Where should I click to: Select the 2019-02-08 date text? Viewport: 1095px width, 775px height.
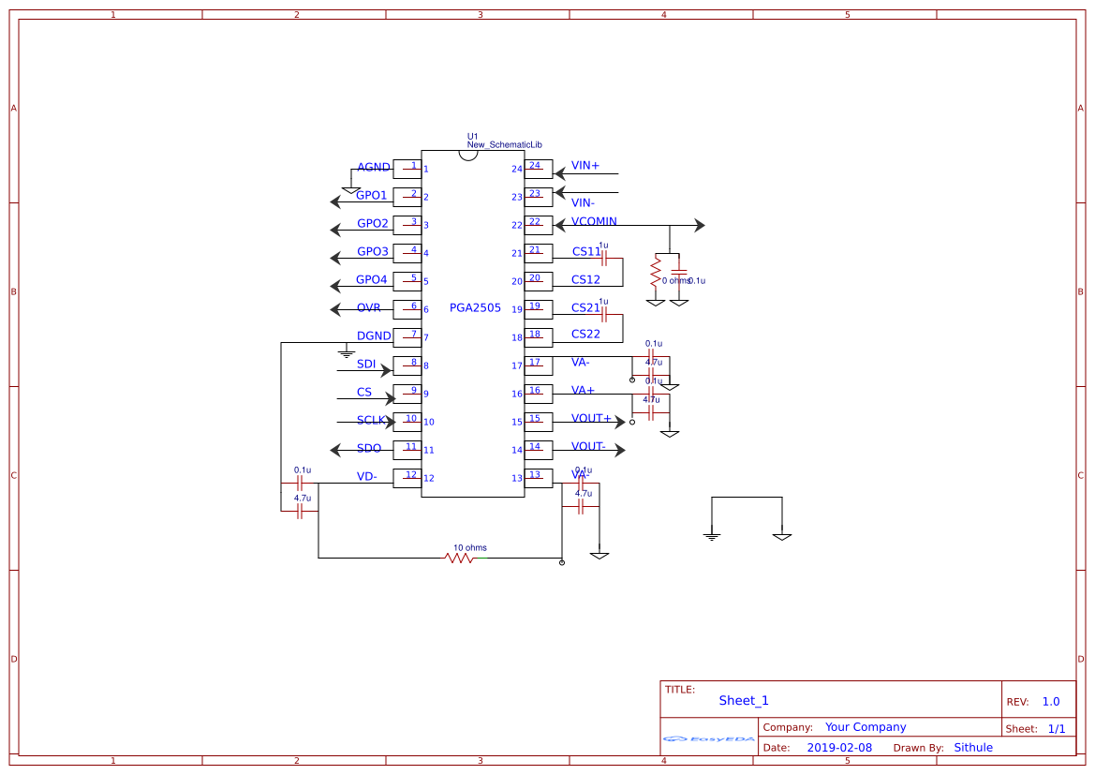tap(839, 747)
